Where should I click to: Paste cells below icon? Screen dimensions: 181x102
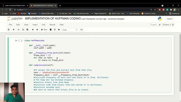(x=28, y=30)
